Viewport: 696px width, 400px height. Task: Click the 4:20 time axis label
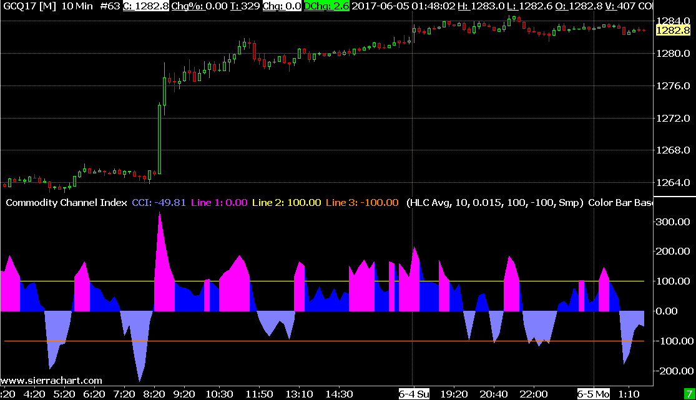pos(34,394)
